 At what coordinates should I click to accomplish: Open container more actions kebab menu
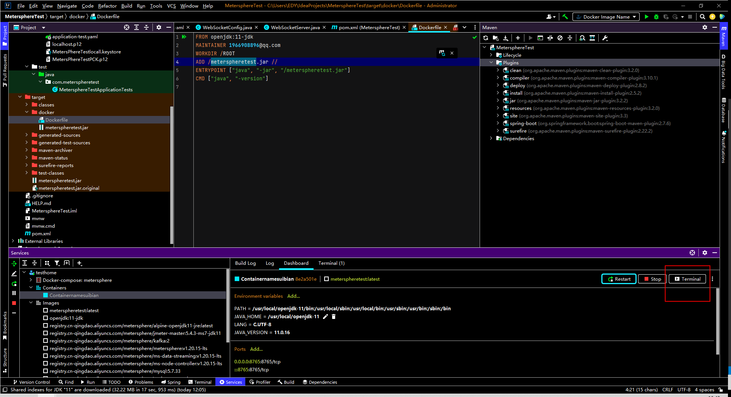click(x=712, y=279)
